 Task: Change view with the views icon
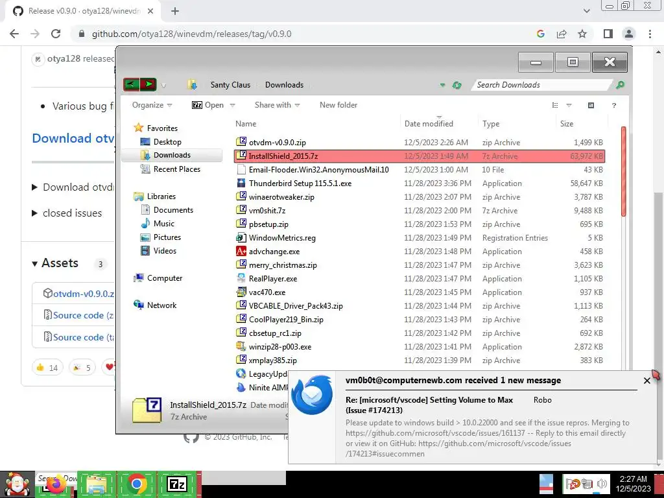pyautogui.click(x=555, y=106)
